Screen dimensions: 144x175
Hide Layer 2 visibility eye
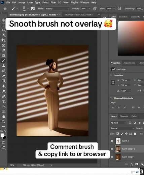point(112,141)
